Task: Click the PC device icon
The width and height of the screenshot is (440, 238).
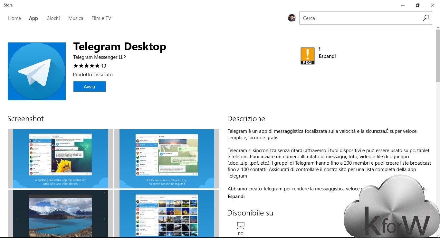Action: [x=240, y=225]
